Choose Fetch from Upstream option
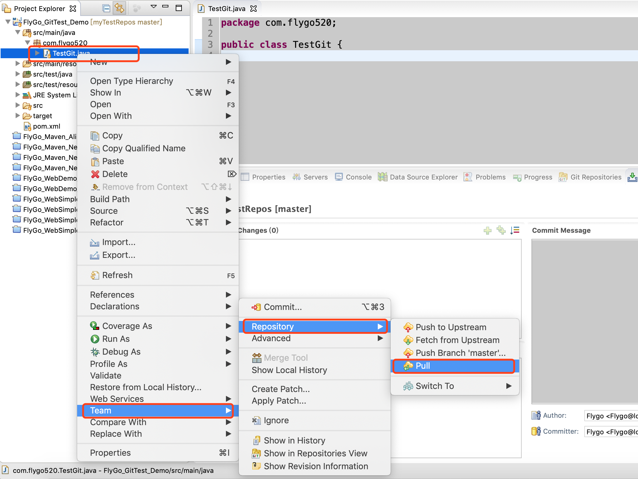The width and height of the screenshot is (638, 479). pos(457,340)
